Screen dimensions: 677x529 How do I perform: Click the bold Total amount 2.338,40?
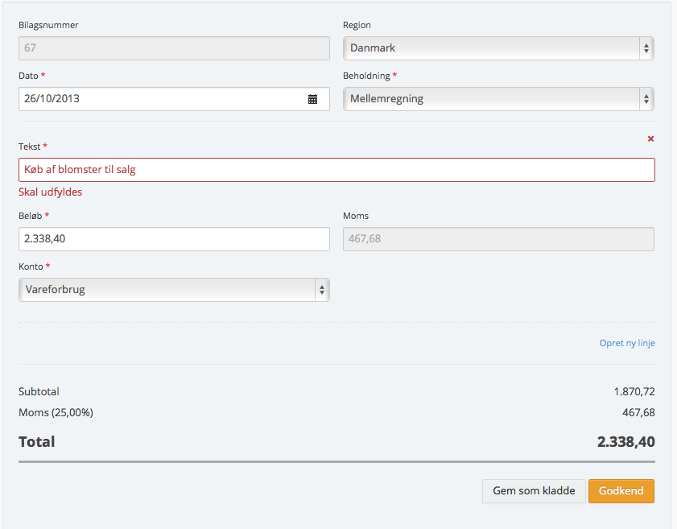pyautogui.click(x=625, y=442)
